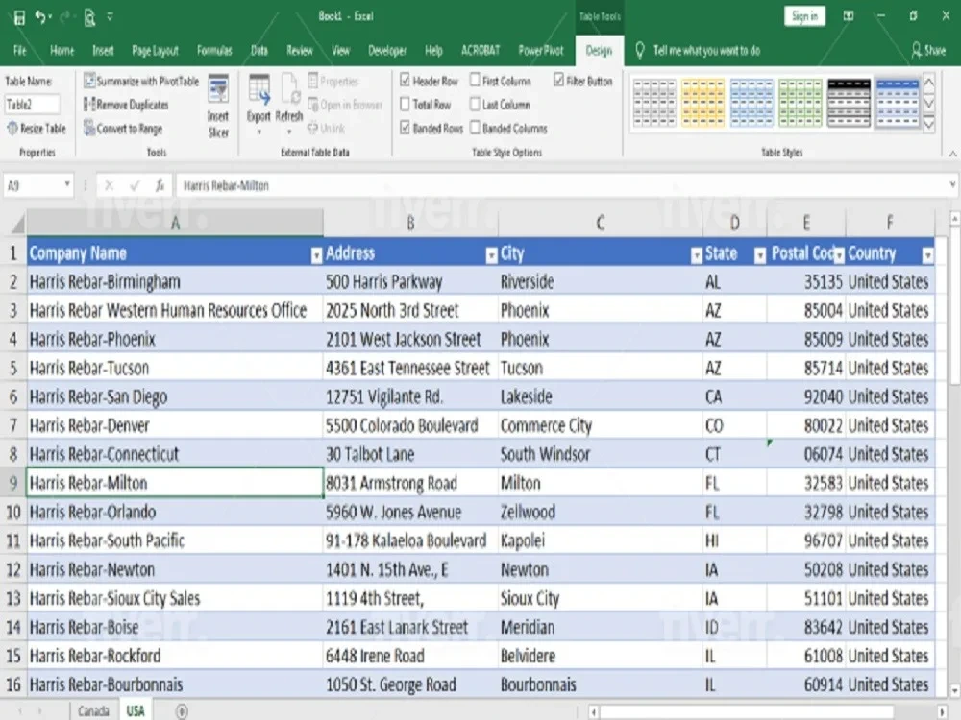Click the Enter checkmark in formula bar
This screenshot has height=720, width=961.
point(135,185)
